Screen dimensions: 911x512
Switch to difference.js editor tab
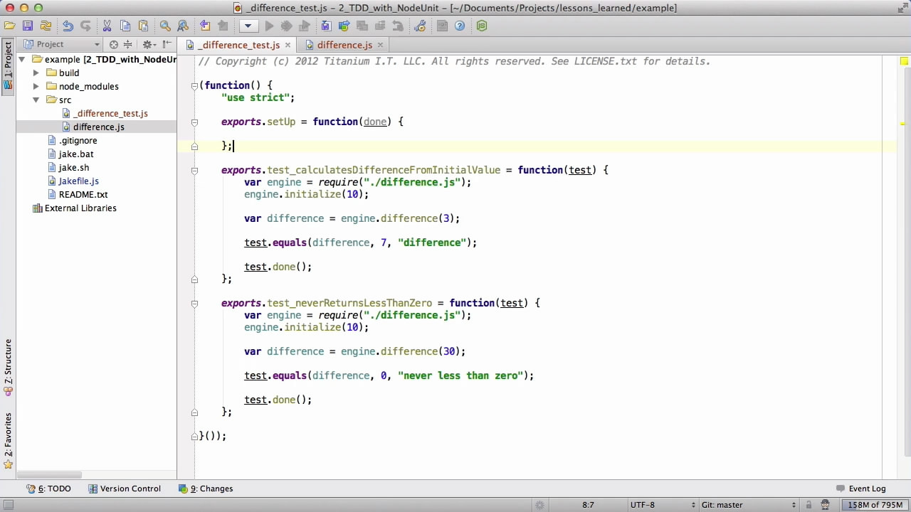tap(344, 45)
